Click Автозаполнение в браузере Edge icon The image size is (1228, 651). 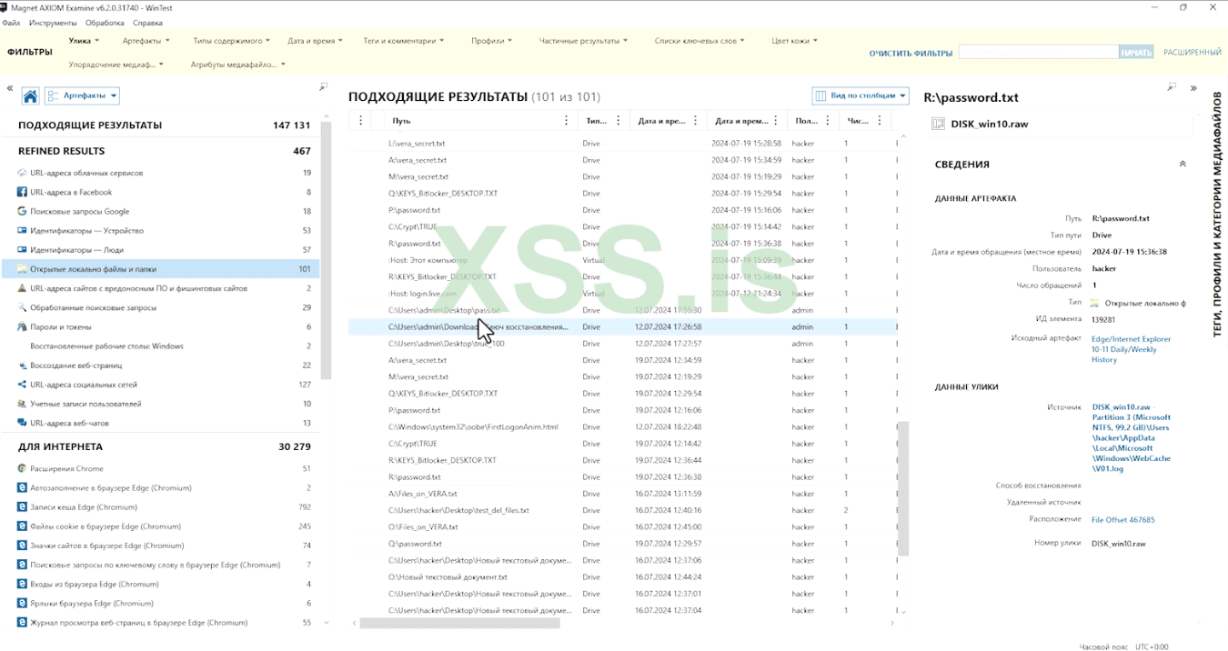point(22,488)
